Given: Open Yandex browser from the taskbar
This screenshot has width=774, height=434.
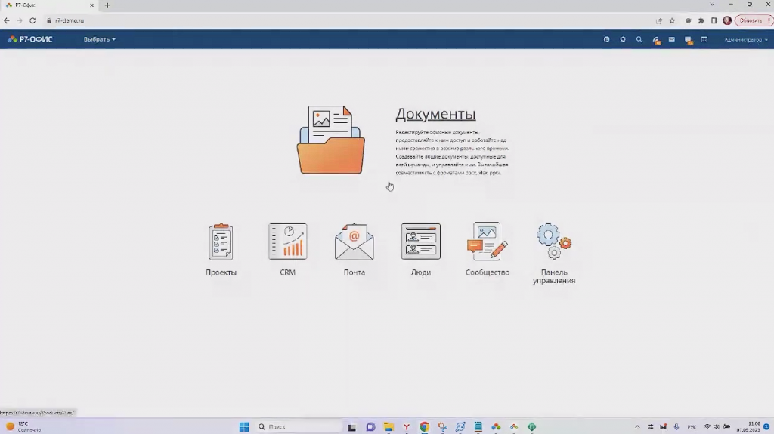Looking at the screenshot, I should (407, 426).
